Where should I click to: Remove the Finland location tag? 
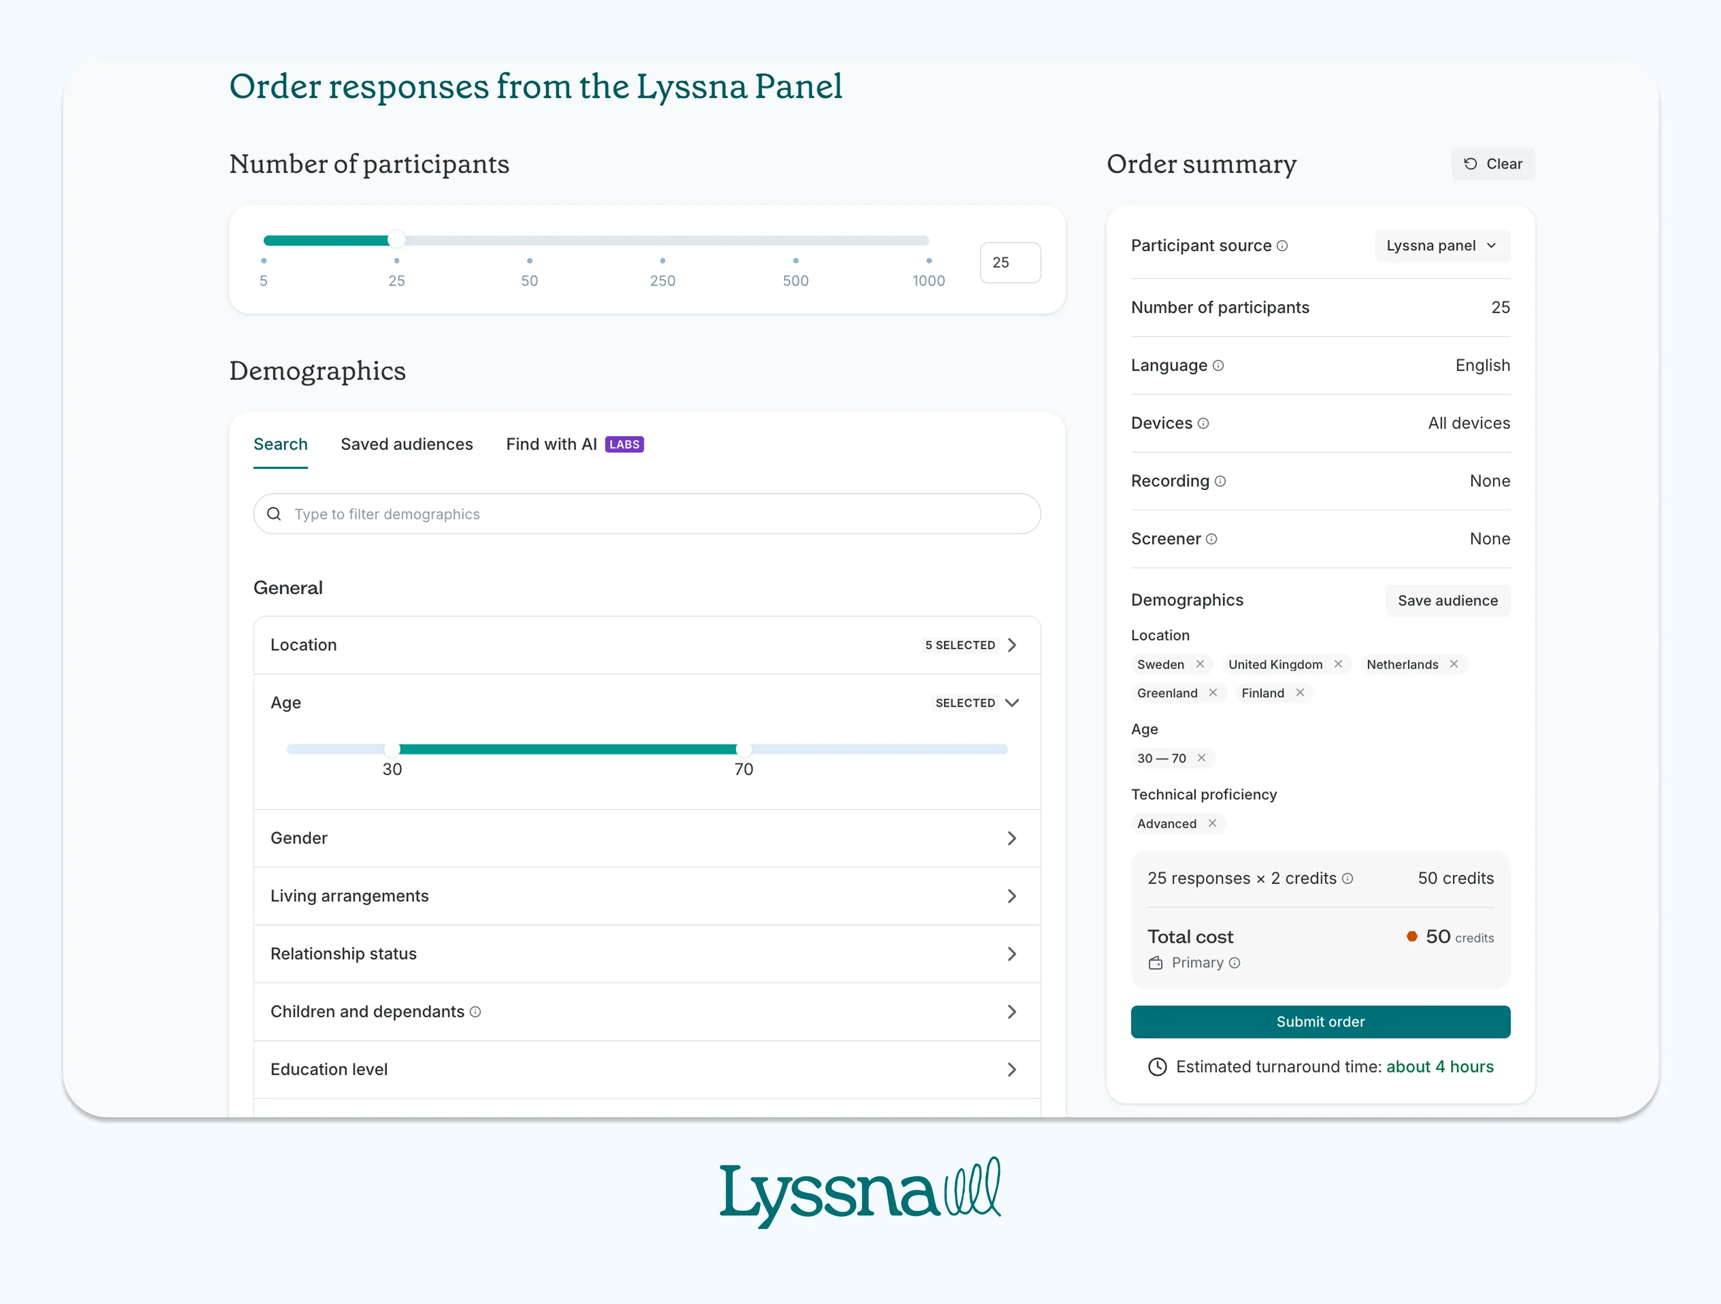tap(1300, 693)
